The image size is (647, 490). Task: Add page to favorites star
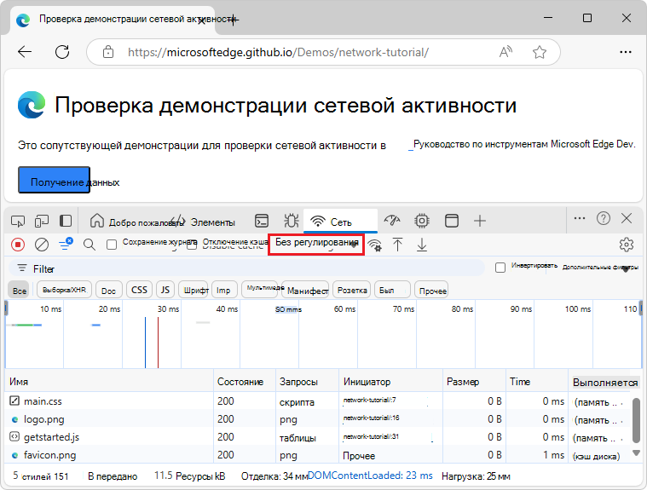540,52
